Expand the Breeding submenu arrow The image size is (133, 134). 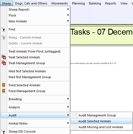coord(68,99)
